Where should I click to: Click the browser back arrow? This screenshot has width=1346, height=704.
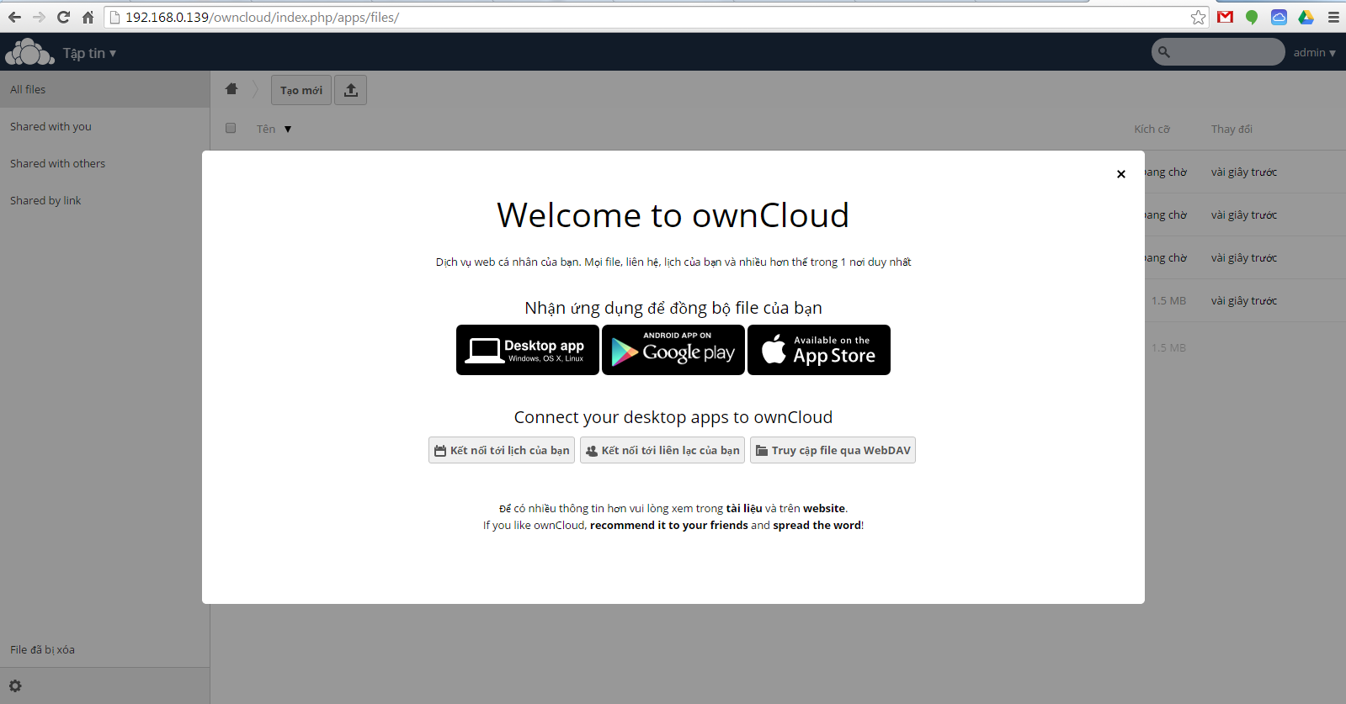(x=14, y=17)
